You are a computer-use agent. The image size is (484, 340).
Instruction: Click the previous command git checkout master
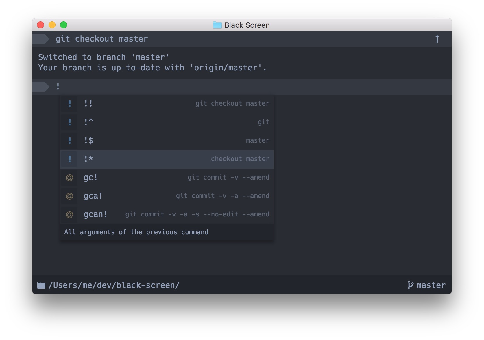click(102, 39)
